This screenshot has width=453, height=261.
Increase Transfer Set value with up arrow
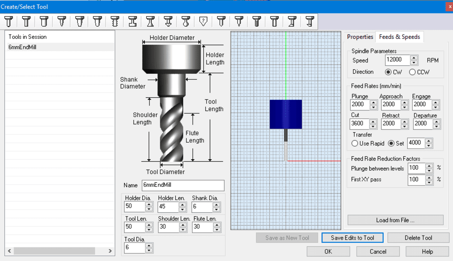(x=429, y=141)
